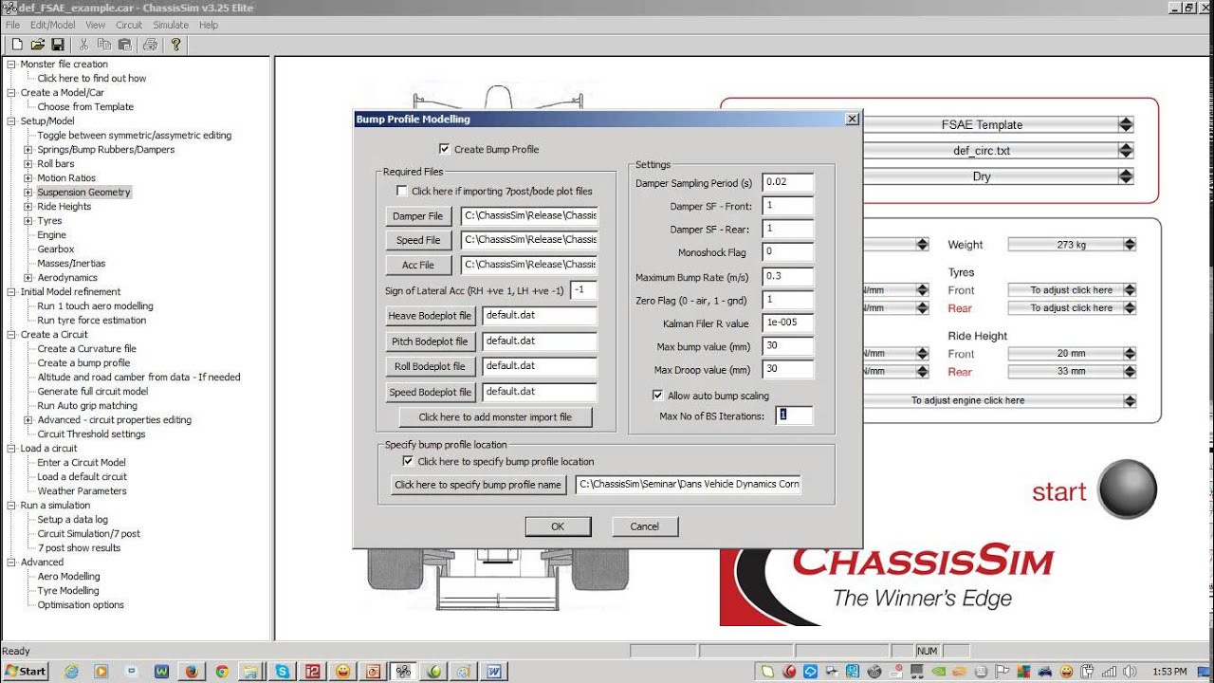Screen dimensions: 1214x683
Task: Open the Help menu
Action: click(x=208, y=25)
